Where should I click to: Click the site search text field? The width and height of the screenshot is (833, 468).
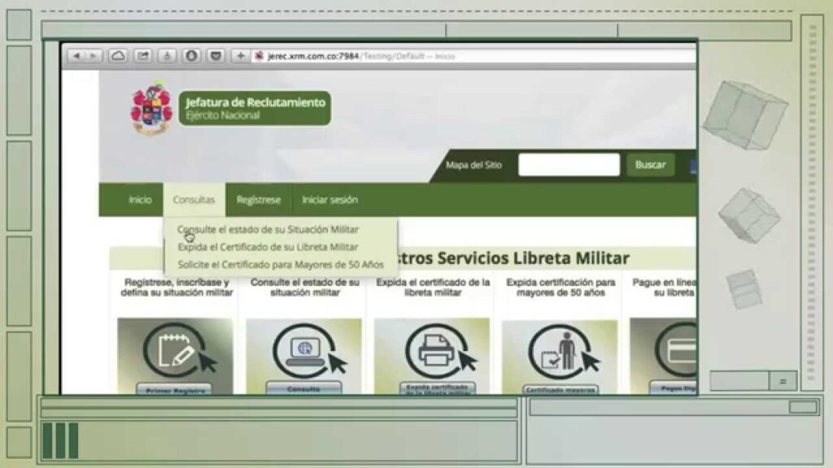point(569,165)
